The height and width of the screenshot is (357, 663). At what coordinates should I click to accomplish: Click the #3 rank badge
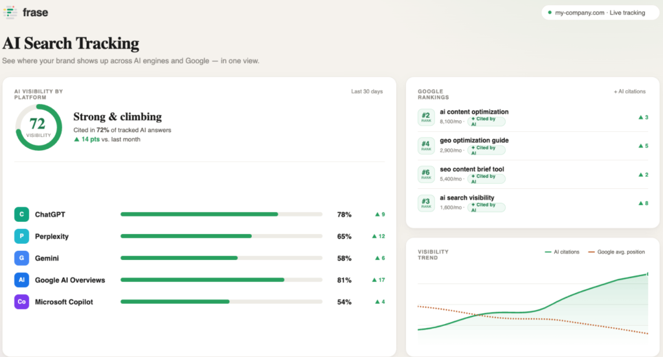pyautogui.click(x=426, y=203)
